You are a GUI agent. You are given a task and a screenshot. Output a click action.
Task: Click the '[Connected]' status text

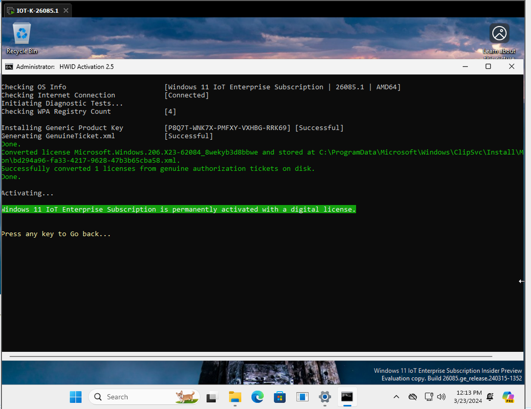point(187,95)
